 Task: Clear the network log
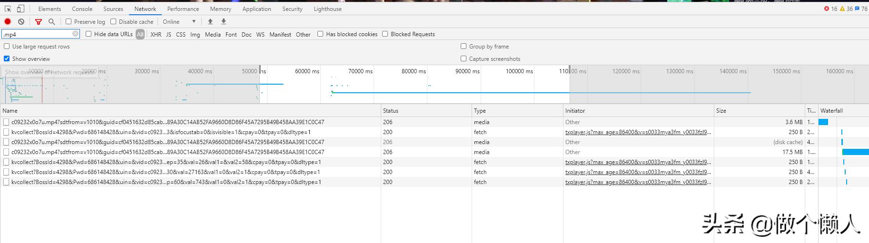[x=21, y=21]
